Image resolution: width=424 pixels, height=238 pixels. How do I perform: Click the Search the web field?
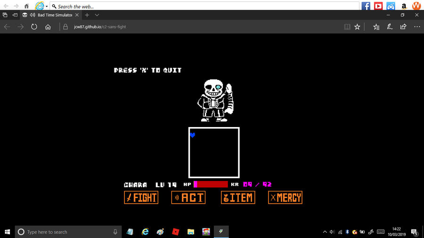pyautogui.click(x=204, y=6)
